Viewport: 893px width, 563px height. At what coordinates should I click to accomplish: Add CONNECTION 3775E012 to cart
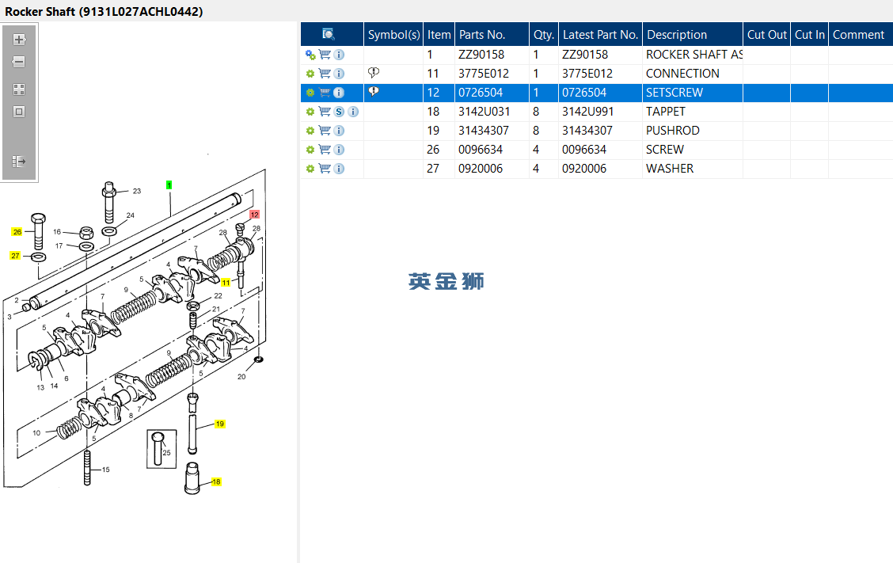pos(325,74)
